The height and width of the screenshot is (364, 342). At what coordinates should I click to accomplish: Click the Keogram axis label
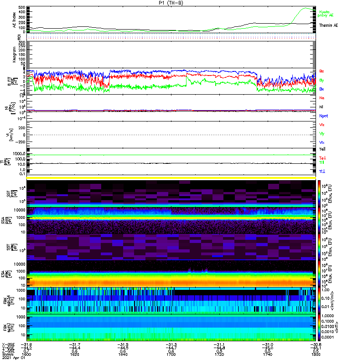pyautogui.click(x=15, y=54)
